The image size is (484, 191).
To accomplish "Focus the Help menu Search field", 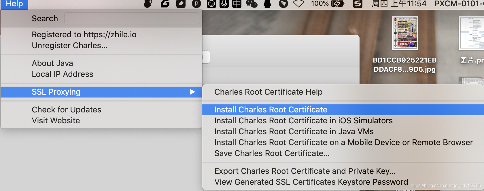I will [x=131, y=18].
